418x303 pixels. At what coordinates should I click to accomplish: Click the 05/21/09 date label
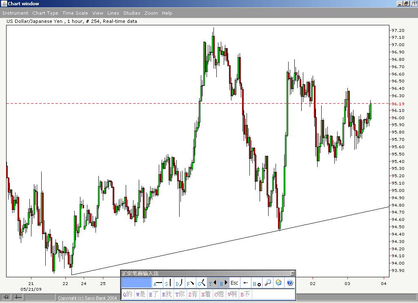click(31, 289)
